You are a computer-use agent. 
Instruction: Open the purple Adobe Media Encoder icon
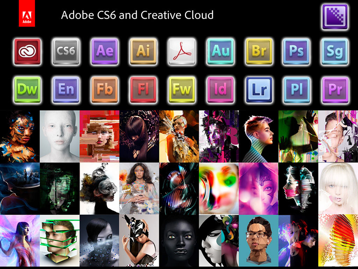point(335,17)
